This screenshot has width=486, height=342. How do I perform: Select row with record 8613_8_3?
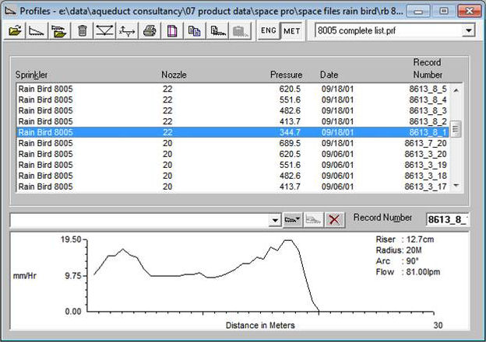[232, 110]
